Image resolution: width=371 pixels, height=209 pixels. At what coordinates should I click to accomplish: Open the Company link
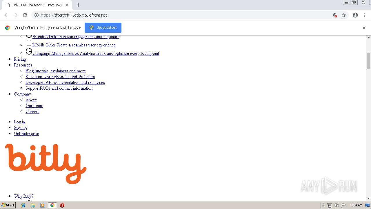tap(22, 94)
